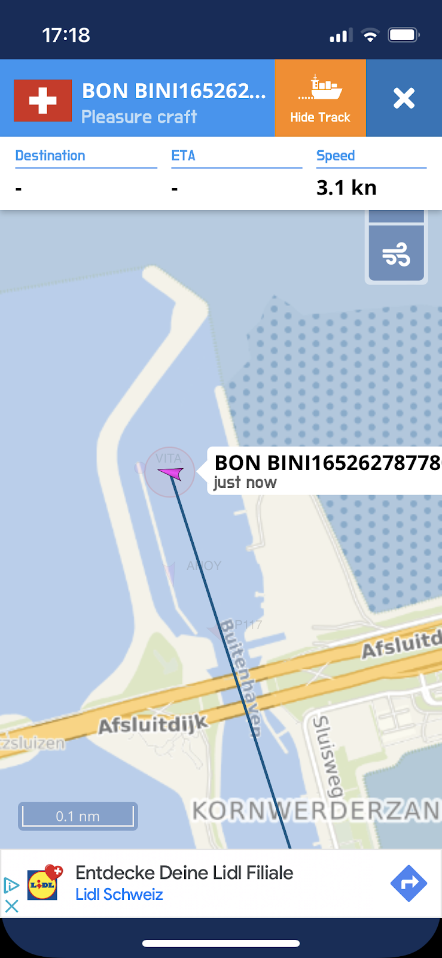Image resolution: width=442 pixels, height=958 pixels.
Task: Select the Destination field header
Action: click(x=50, y=156)
